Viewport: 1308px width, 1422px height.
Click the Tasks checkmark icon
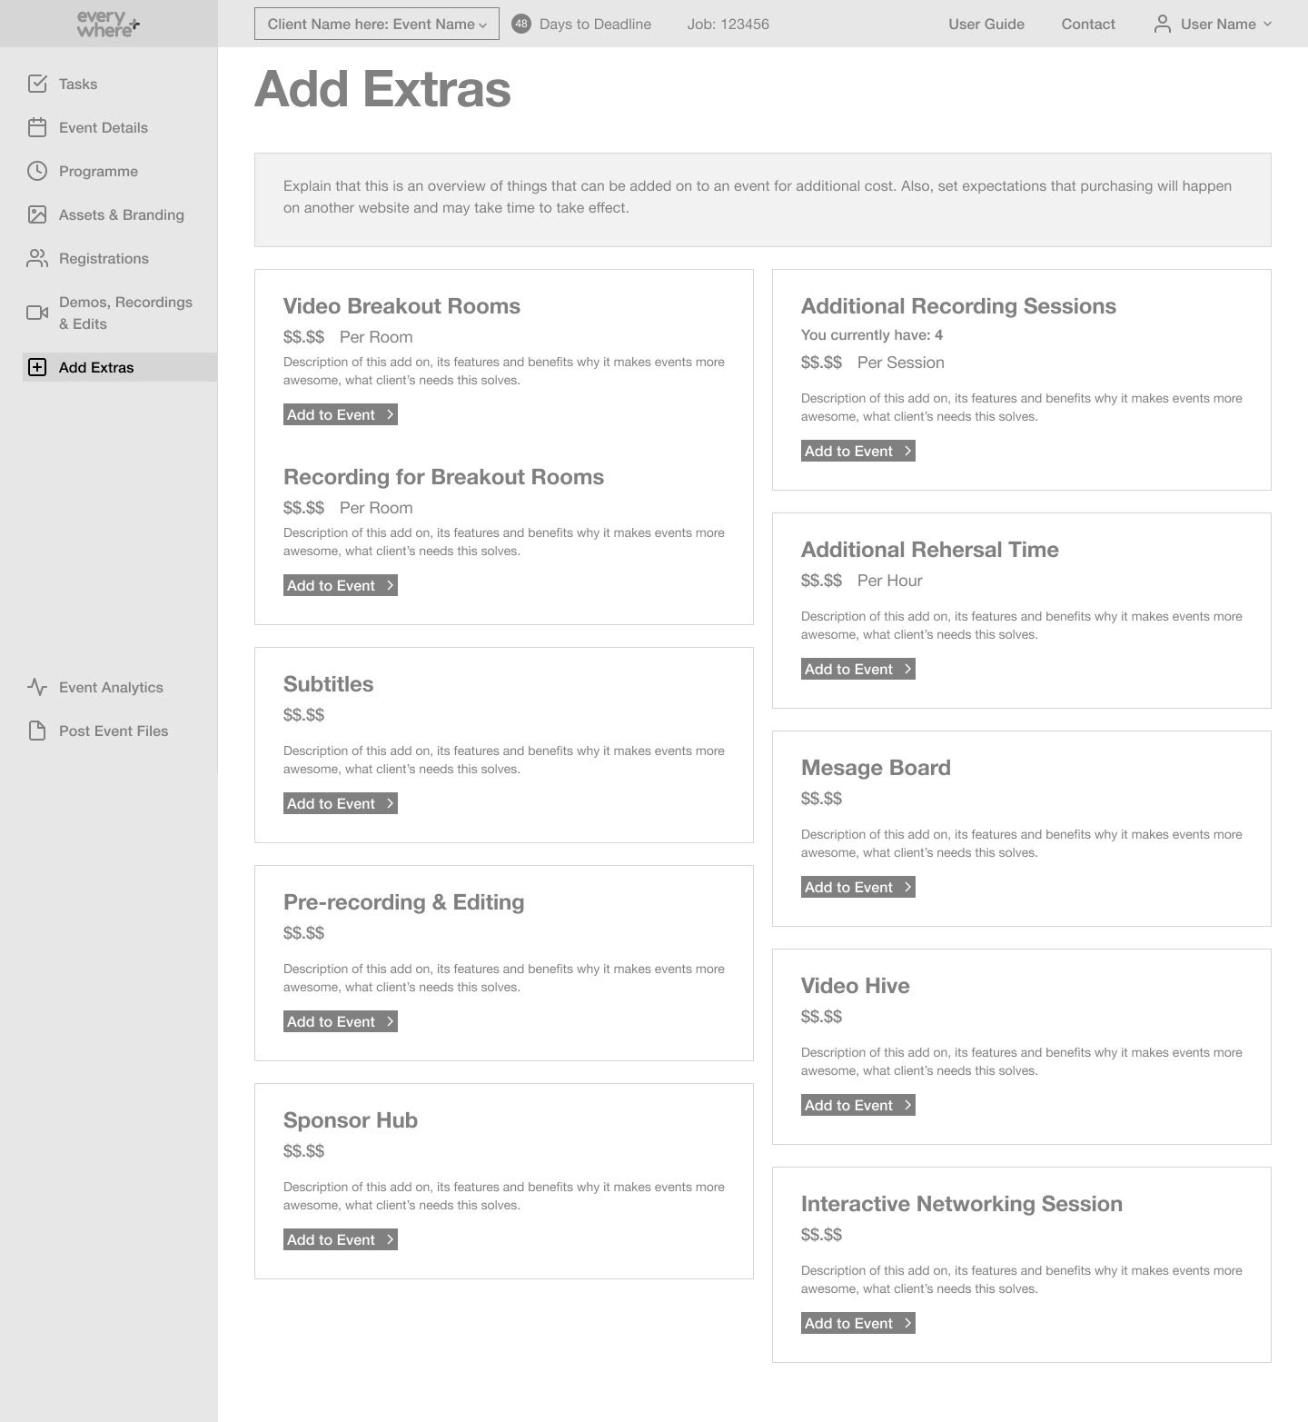coord(37,84)
